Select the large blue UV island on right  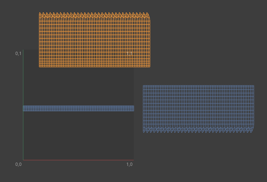coord(198,109)
